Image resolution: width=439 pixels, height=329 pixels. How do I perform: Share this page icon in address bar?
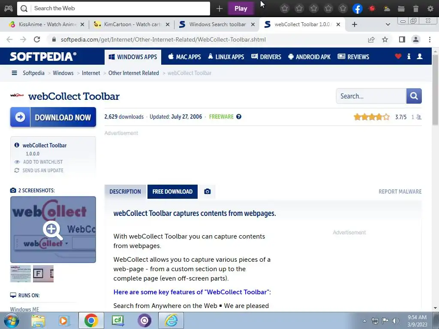(x=371, y=39)
